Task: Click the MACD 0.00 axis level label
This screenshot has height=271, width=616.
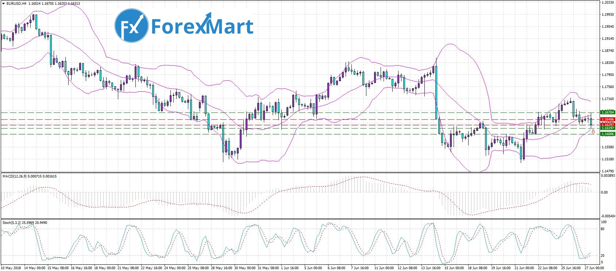Action: point(604,192)
